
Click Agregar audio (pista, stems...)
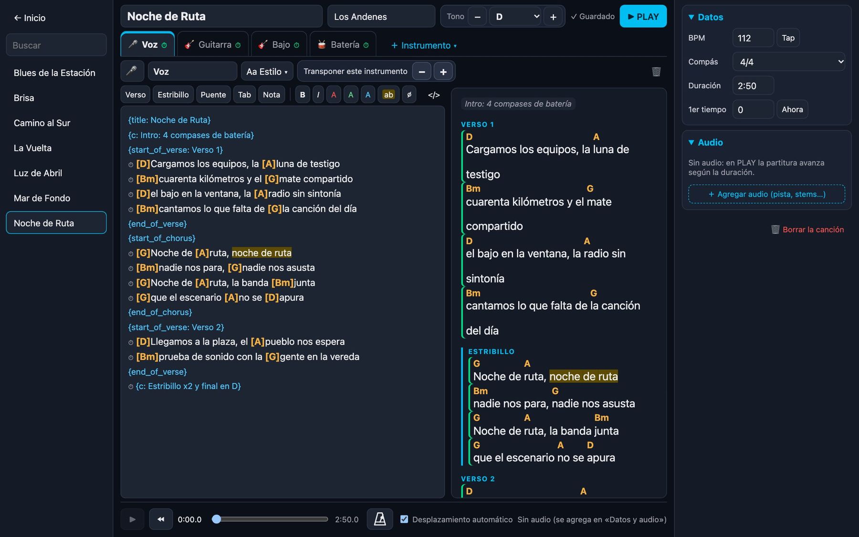(766, 194)
